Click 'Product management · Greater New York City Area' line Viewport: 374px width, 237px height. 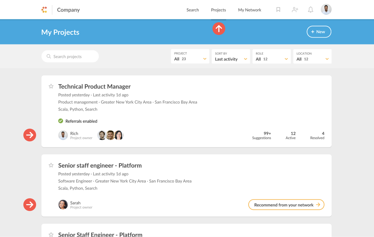point(128,102)
